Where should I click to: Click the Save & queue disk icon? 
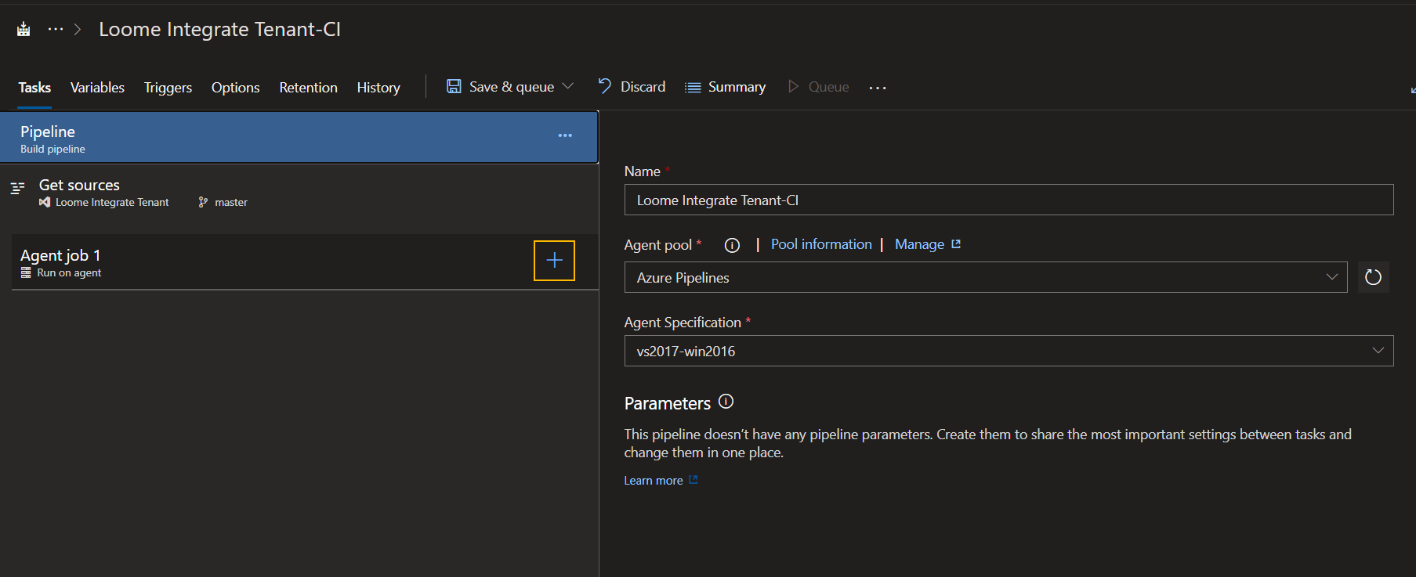point(454,86)
